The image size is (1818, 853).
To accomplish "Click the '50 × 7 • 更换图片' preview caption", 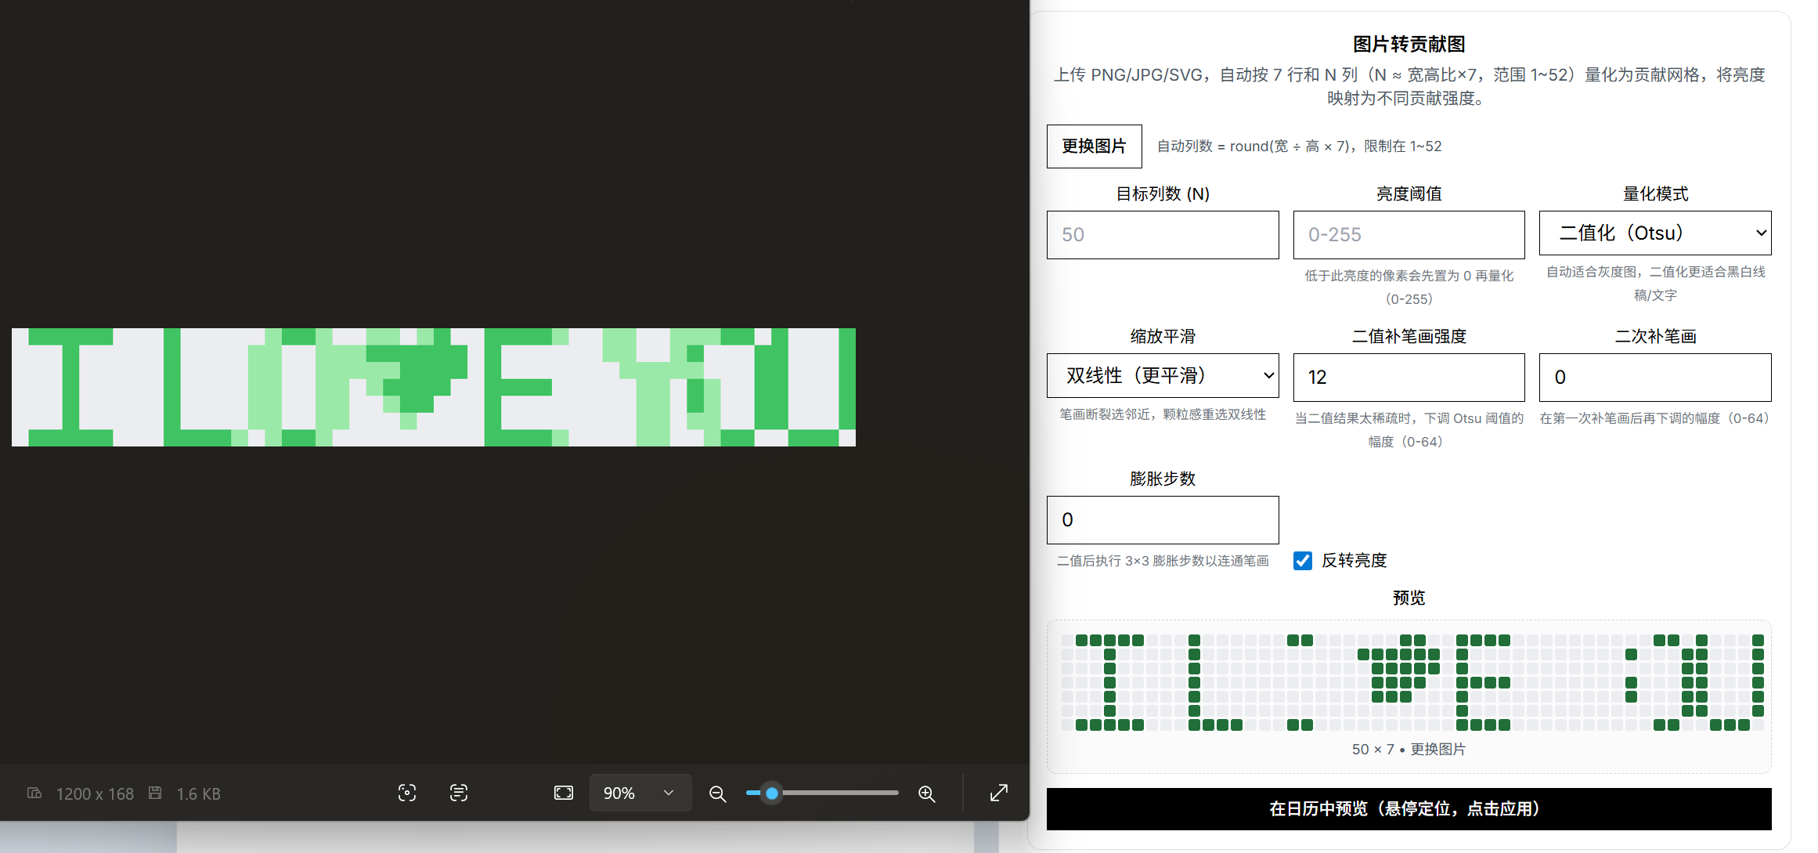I will click(x=1409, y=750).
